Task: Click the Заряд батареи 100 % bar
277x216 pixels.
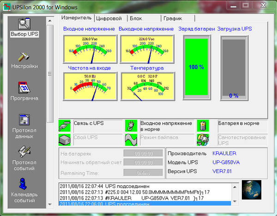Action: [197, 68]
